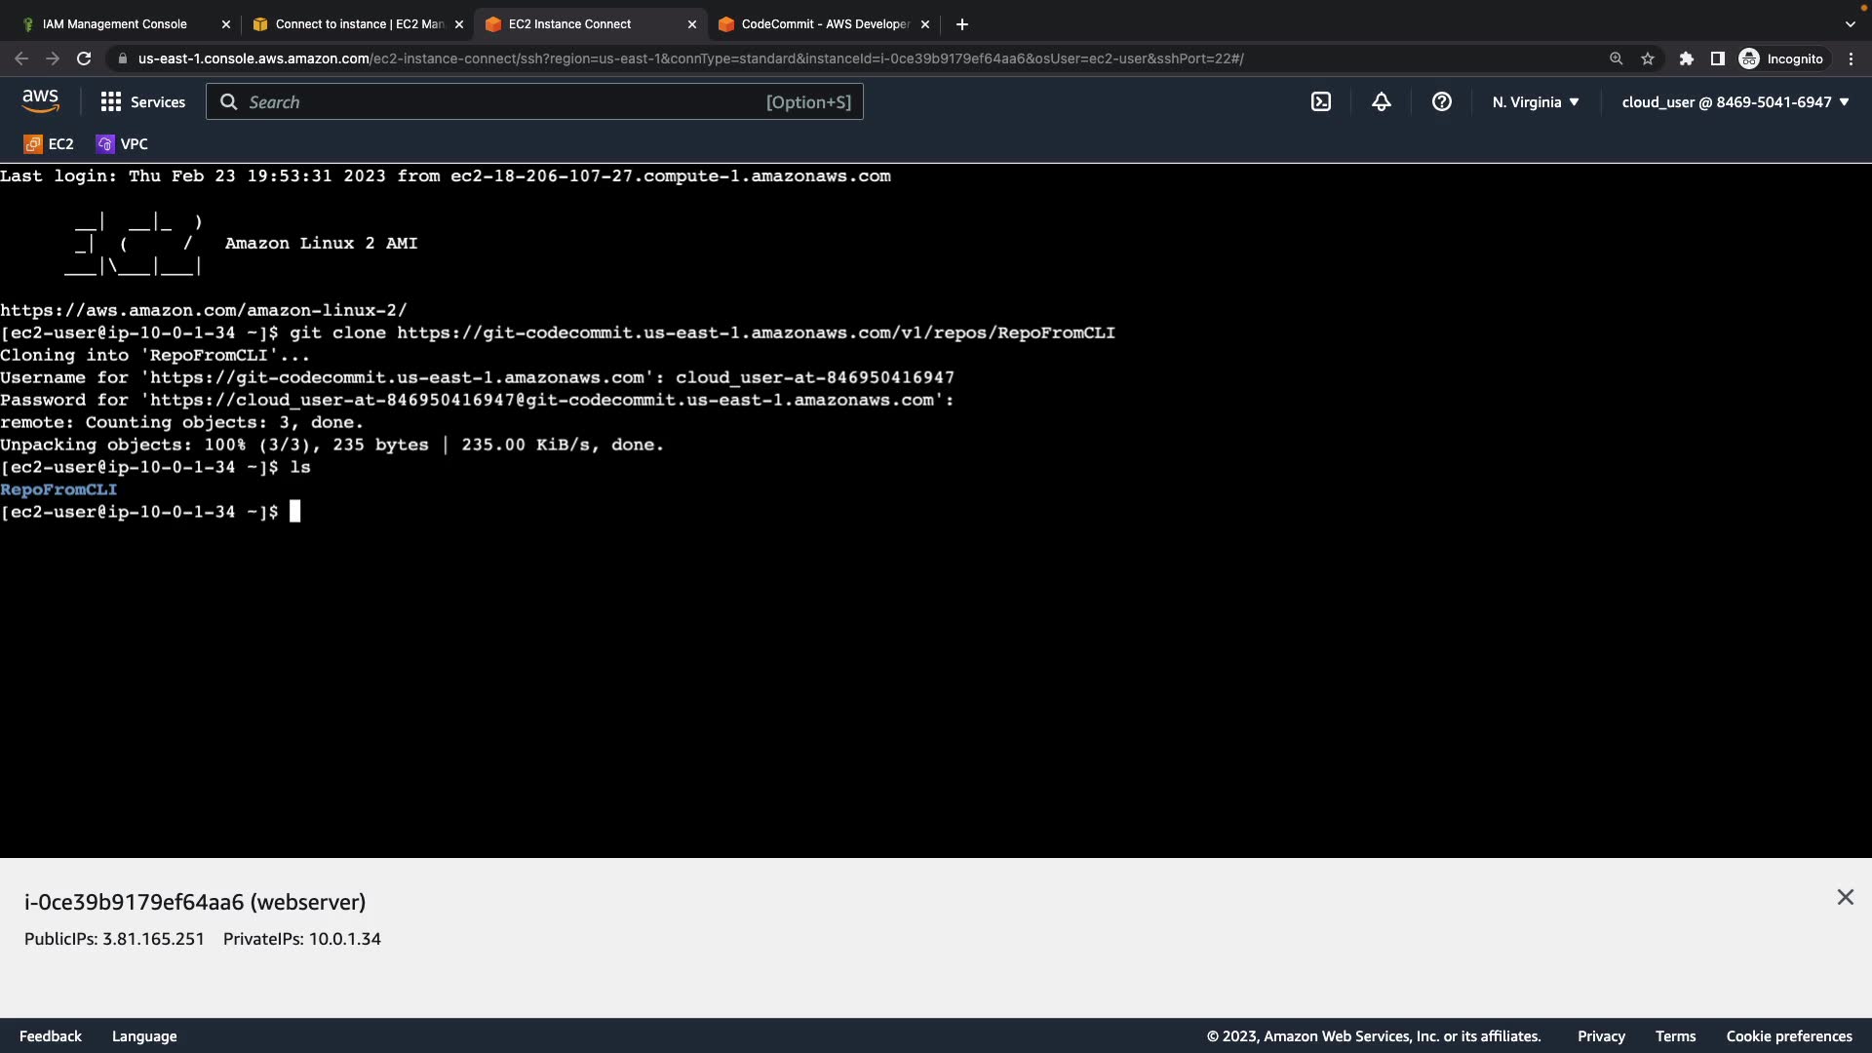Open the AWS CloudShell icon
Screen dimensions: 1872x1053
1320,101
